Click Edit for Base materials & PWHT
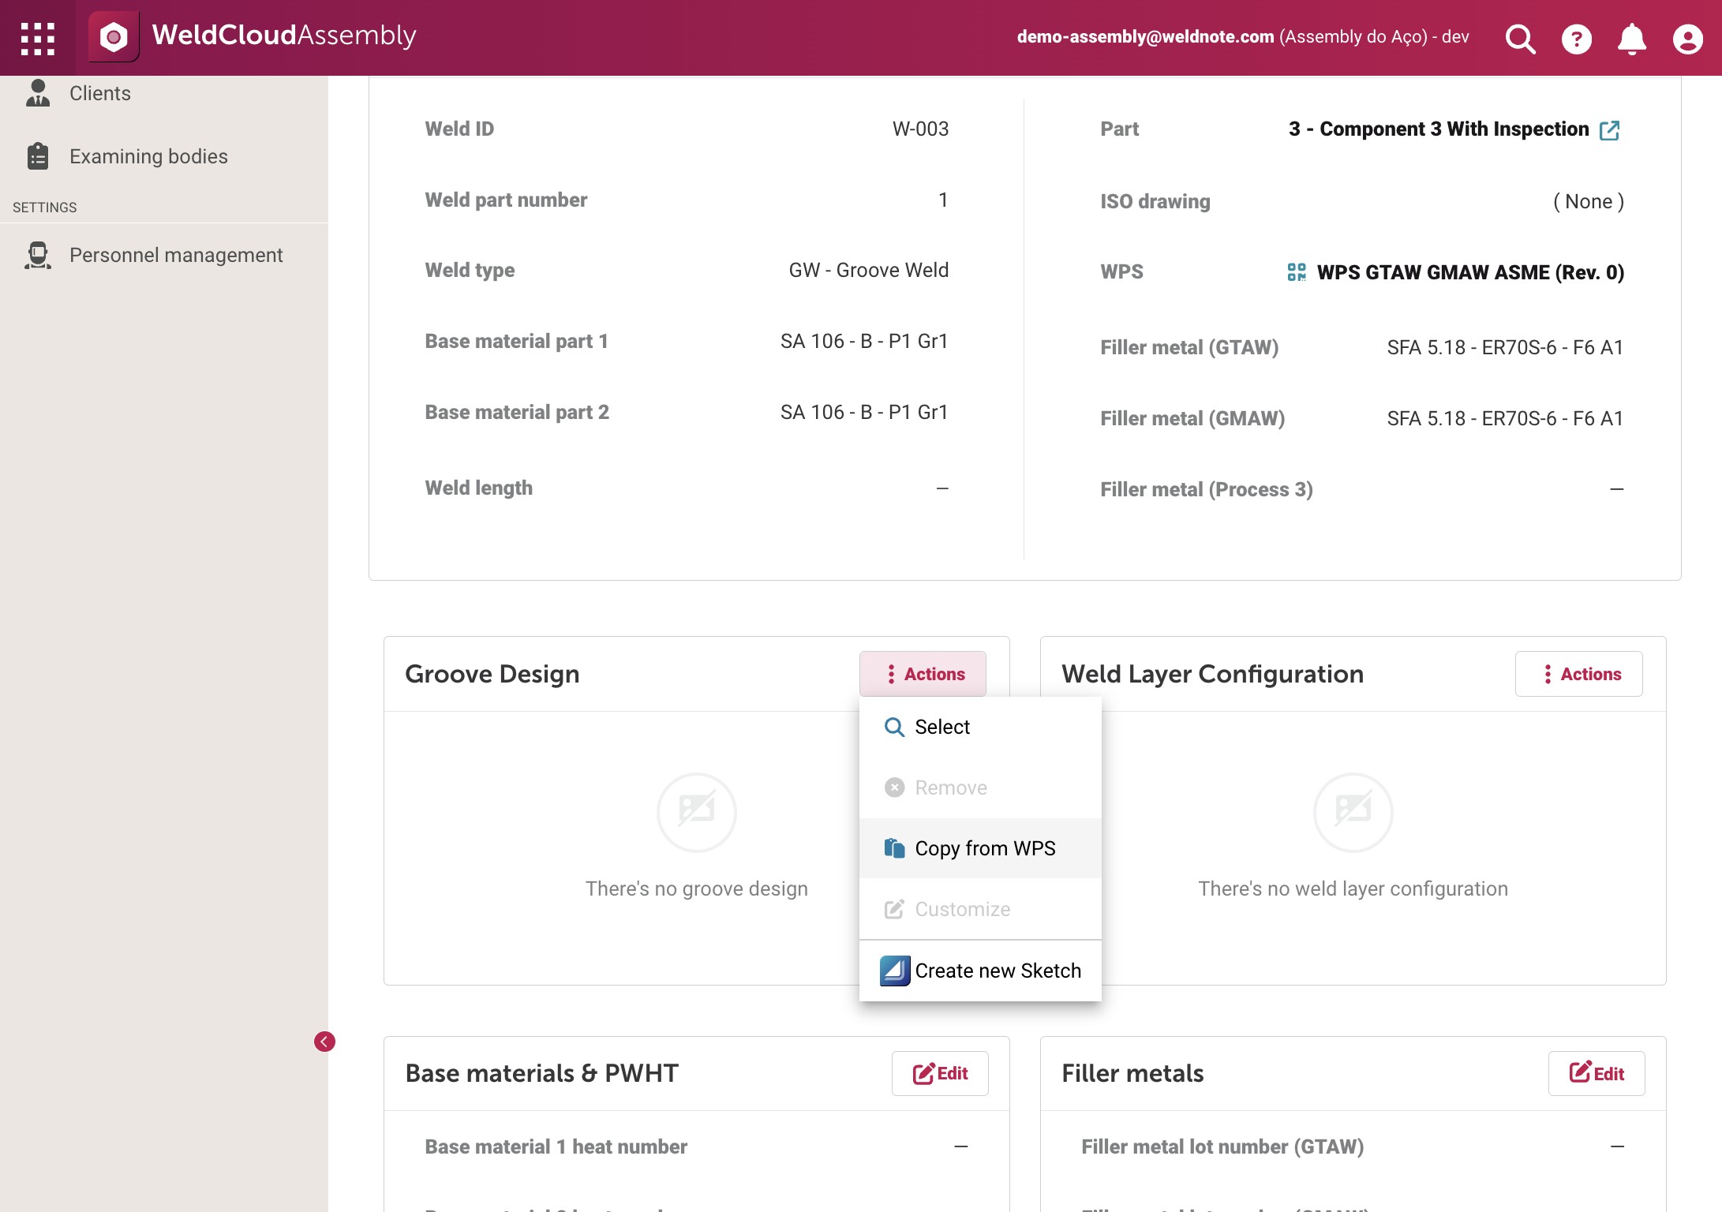The height and width of the screenshot is (1212, 1722). click(x=940, y=1073)
